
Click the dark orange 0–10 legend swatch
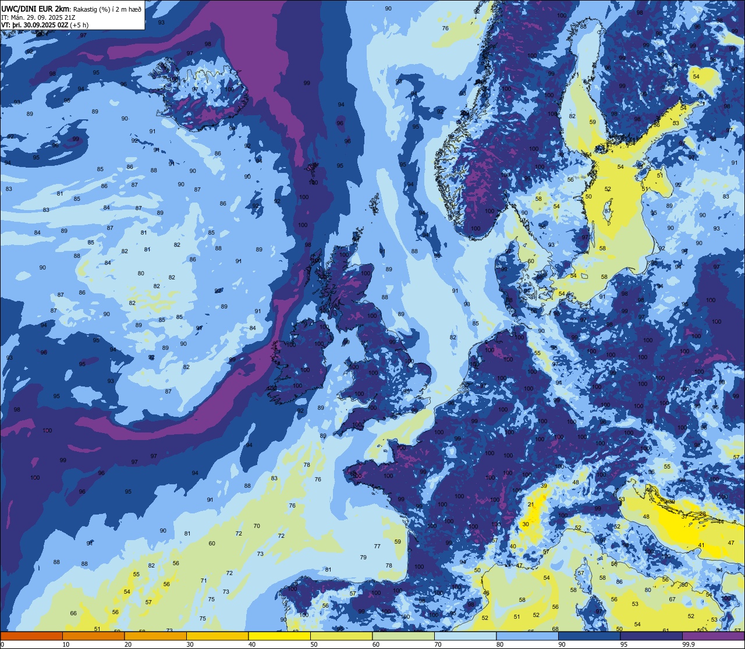click(x=31, y=636)
